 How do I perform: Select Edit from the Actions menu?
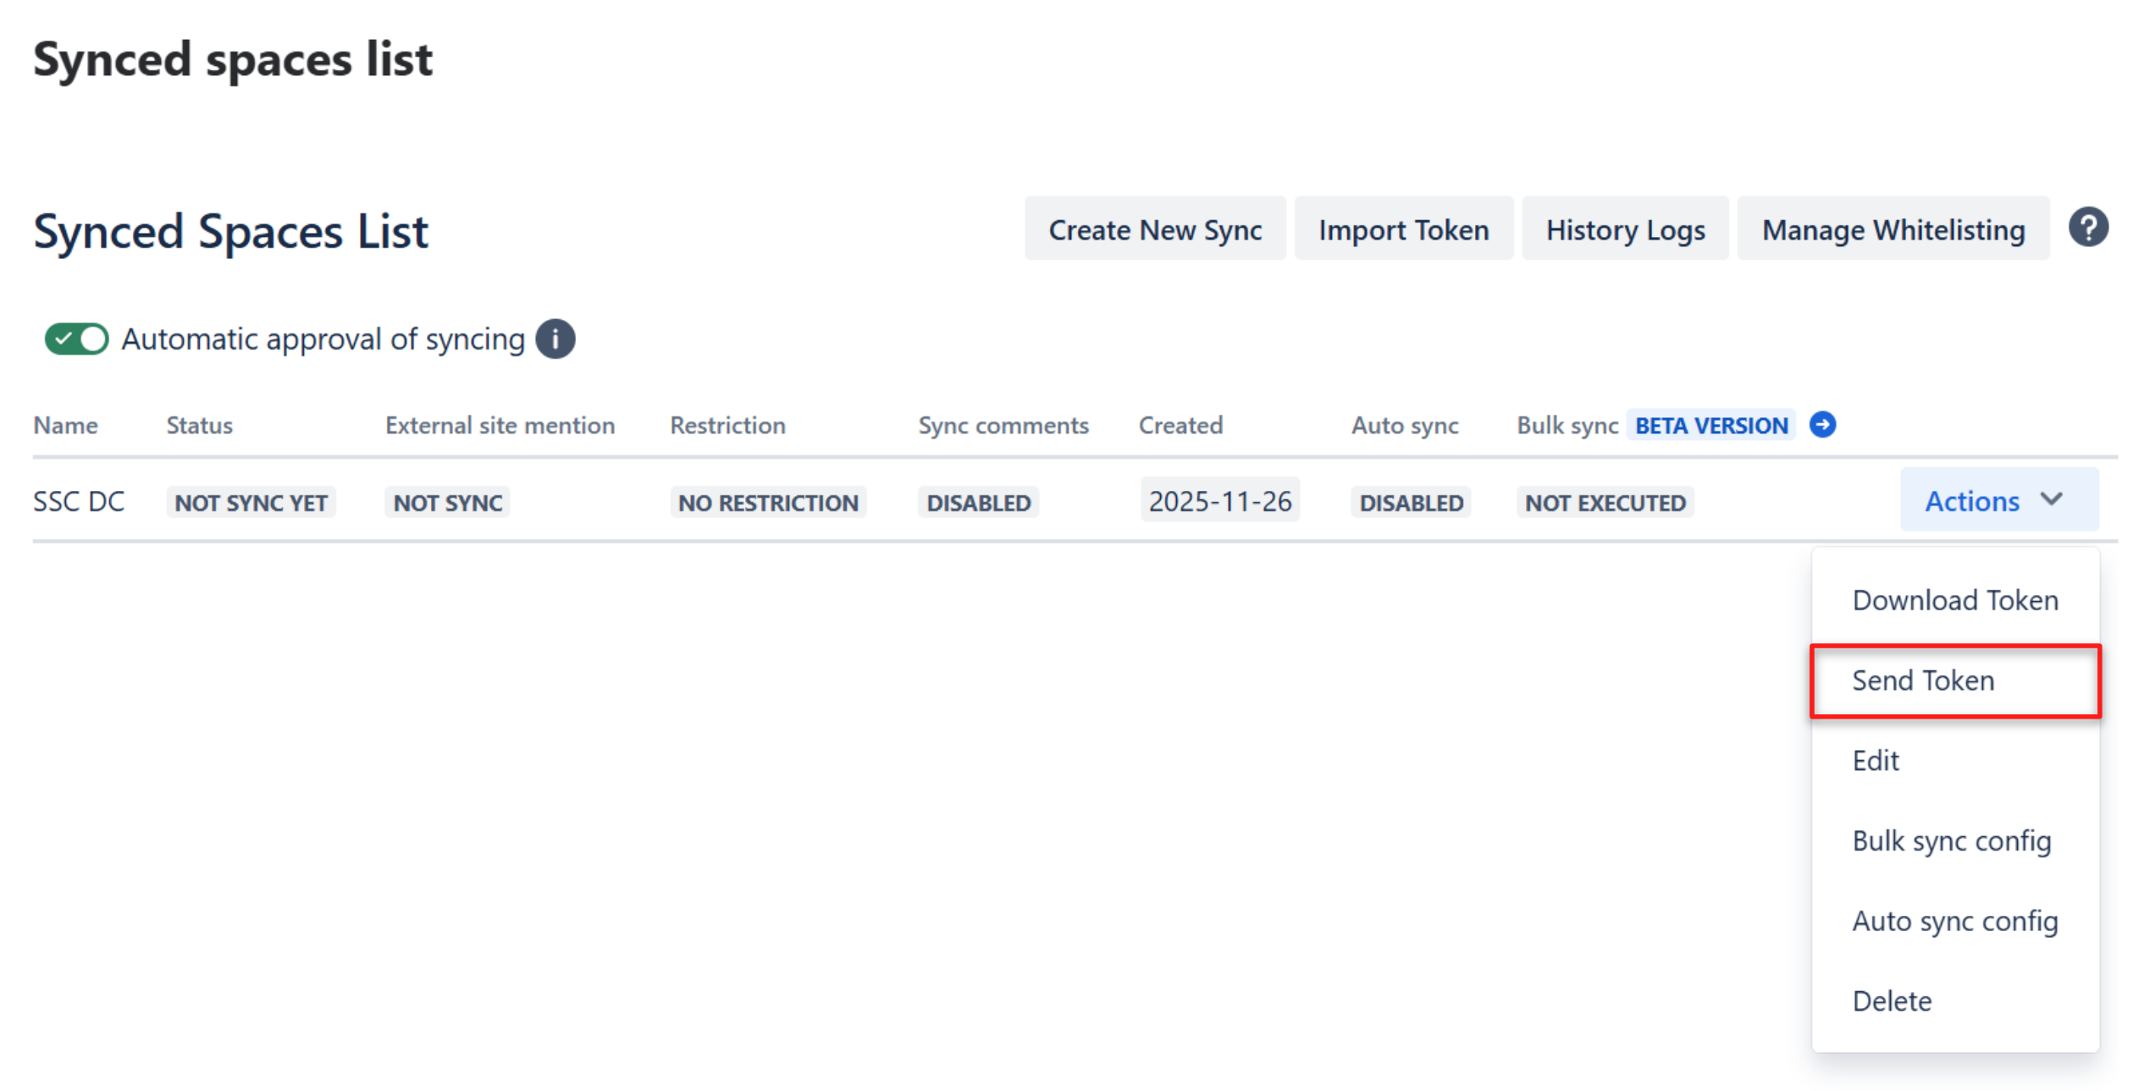[1875, 760]
